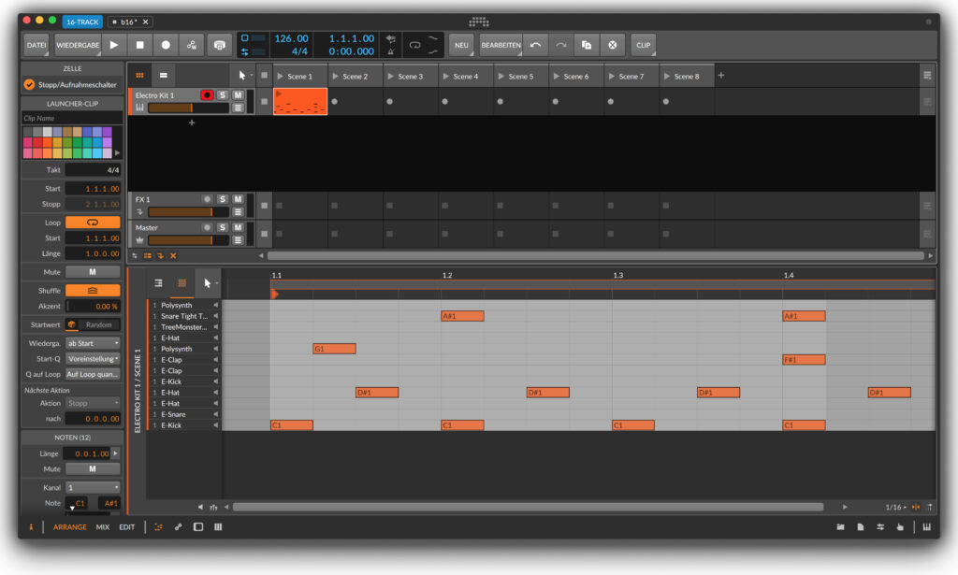This screenshot has width=958, height=575.
Task: Toggle the orange snap icon beside 1/16
Action: pyautogui.click(x=915, y=507)
